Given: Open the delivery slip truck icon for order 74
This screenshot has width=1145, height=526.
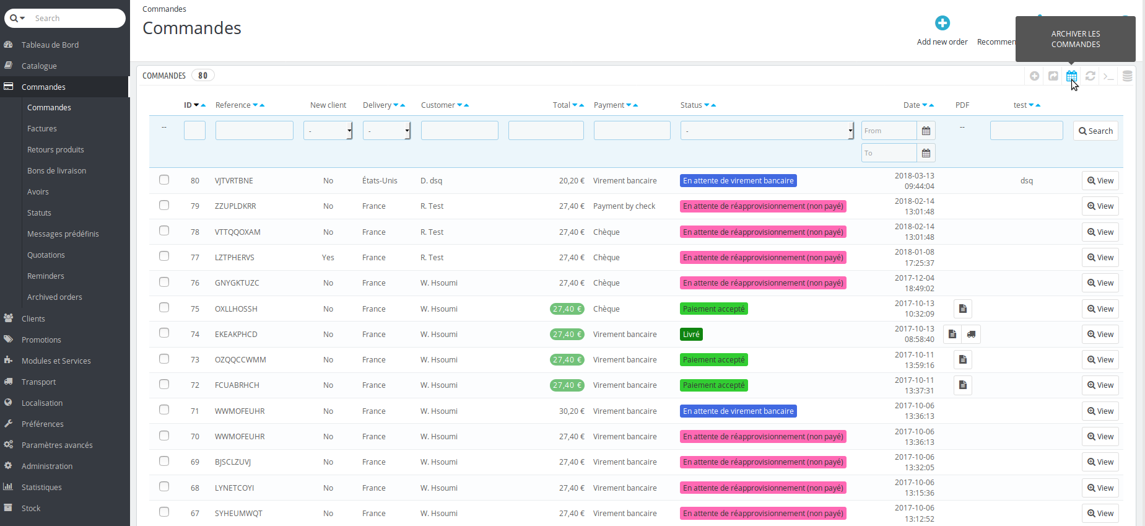Looking at the screenshot, I should [x=971, y=334].
